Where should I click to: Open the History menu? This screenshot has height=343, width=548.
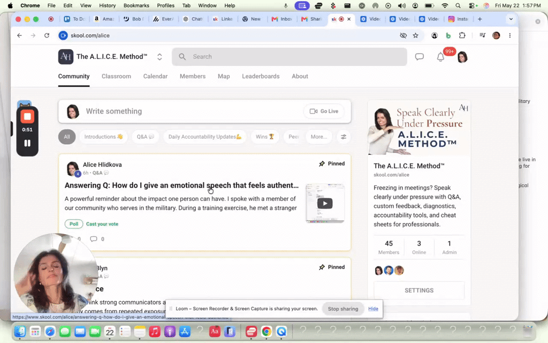[107, 5]
